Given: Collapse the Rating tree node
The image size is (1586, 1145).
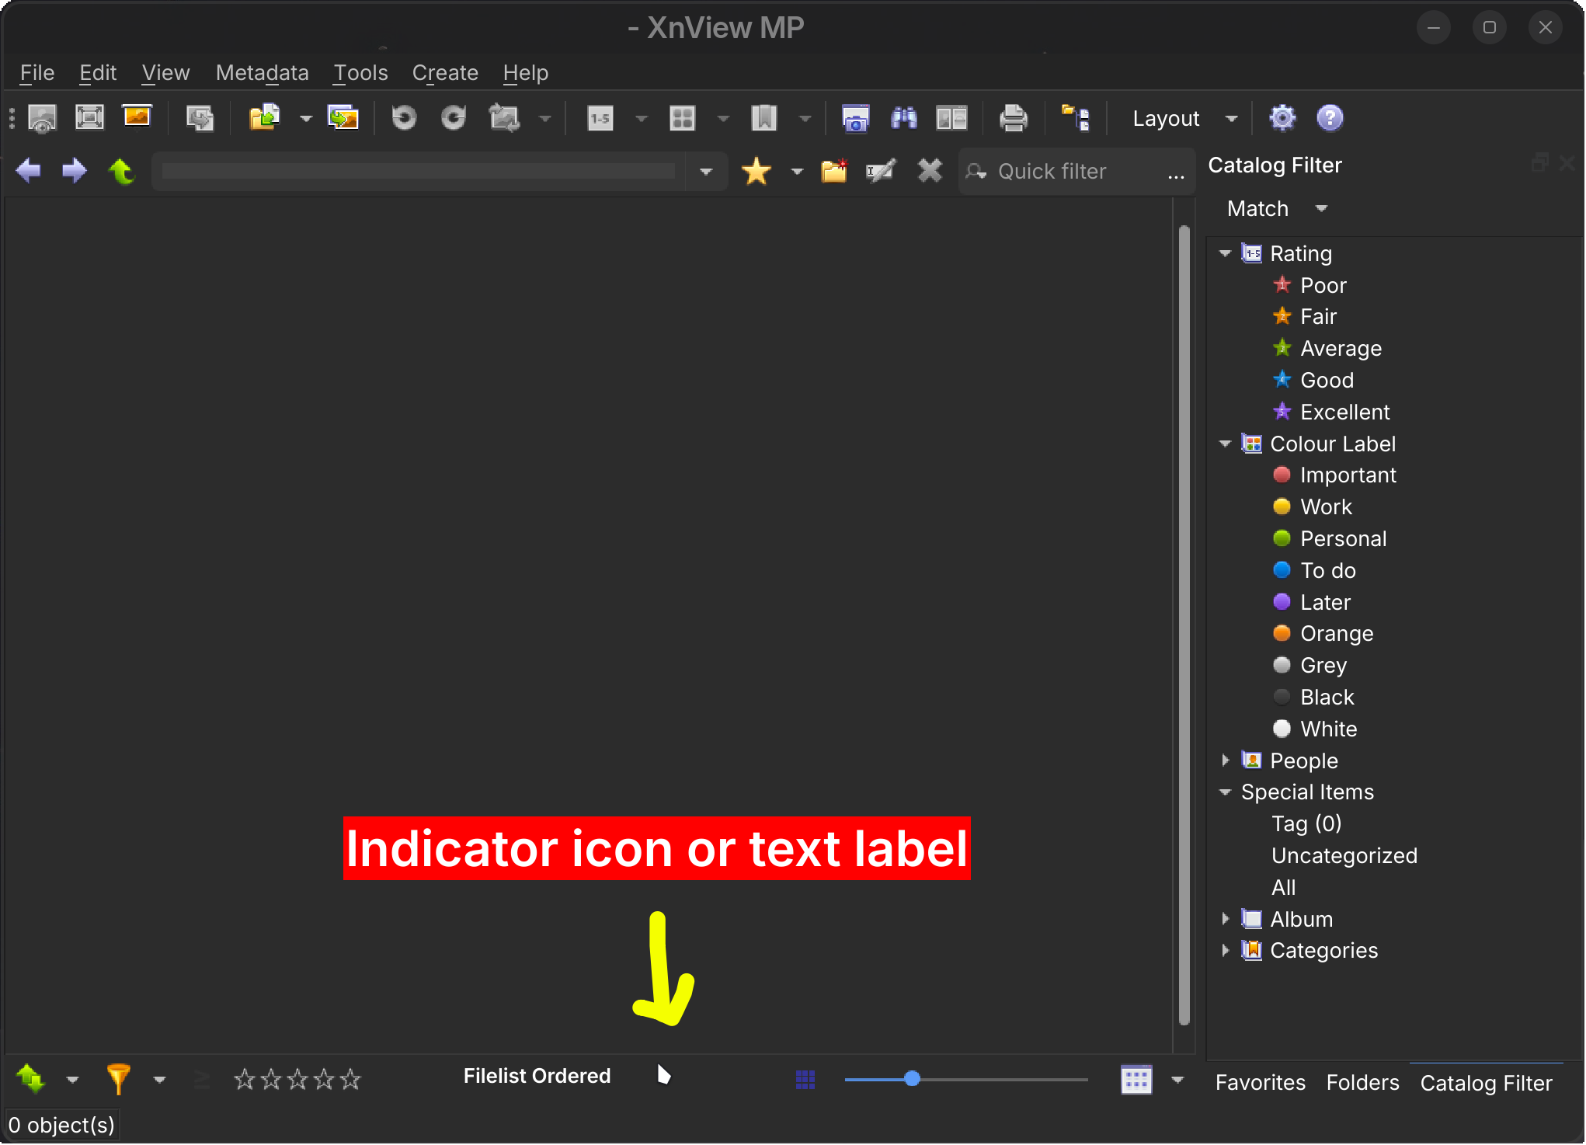Looking at the screenshot, I should click(1226, 253).
